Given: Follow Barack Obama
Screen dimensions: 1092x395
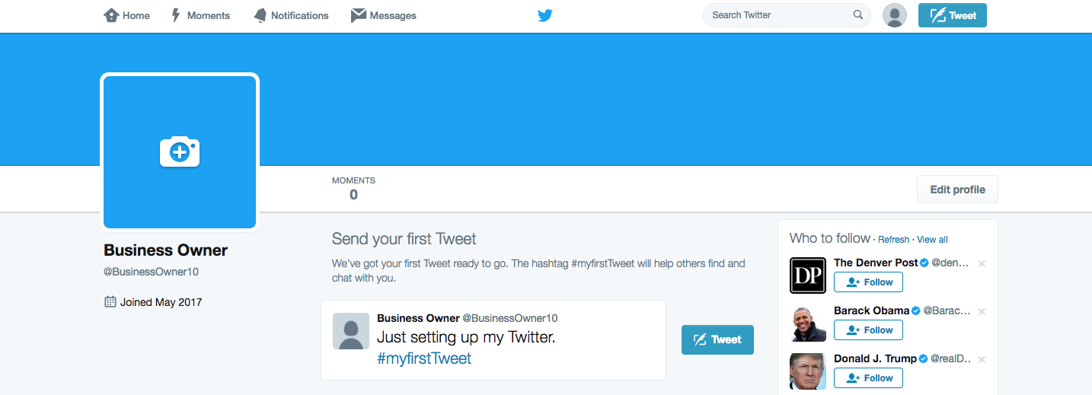Looking at the screenshot, I should tap(869, 330).
